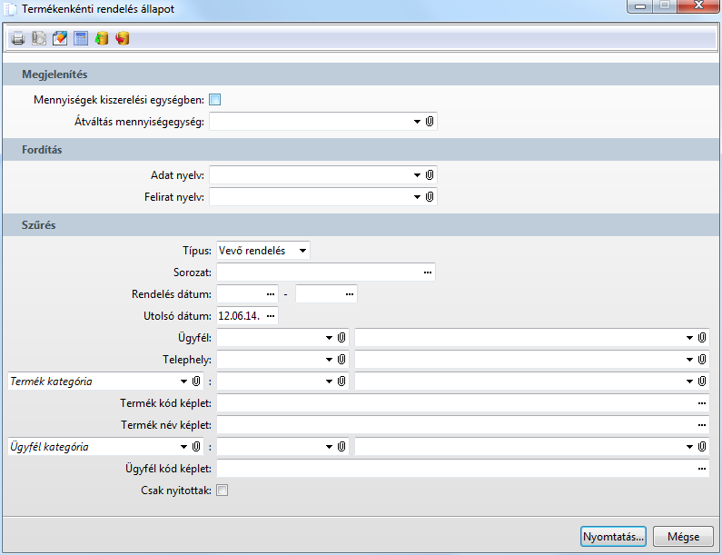
Task: Click the coins icon with green arrow
Action: [x=102, y=38]
